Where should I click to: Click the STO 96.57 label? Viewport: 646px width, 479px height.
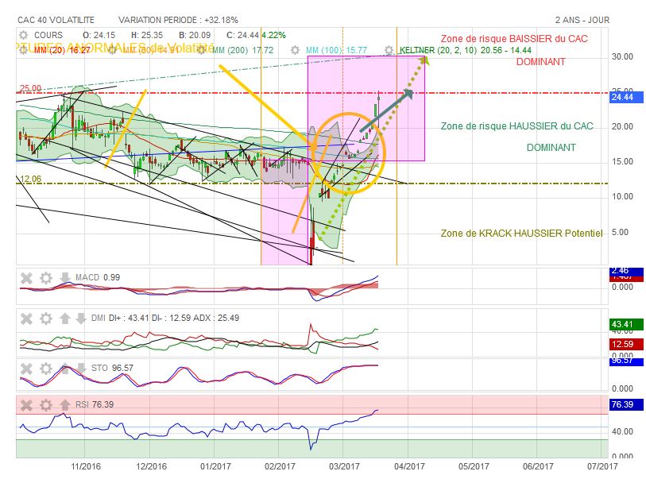(112, 368)
